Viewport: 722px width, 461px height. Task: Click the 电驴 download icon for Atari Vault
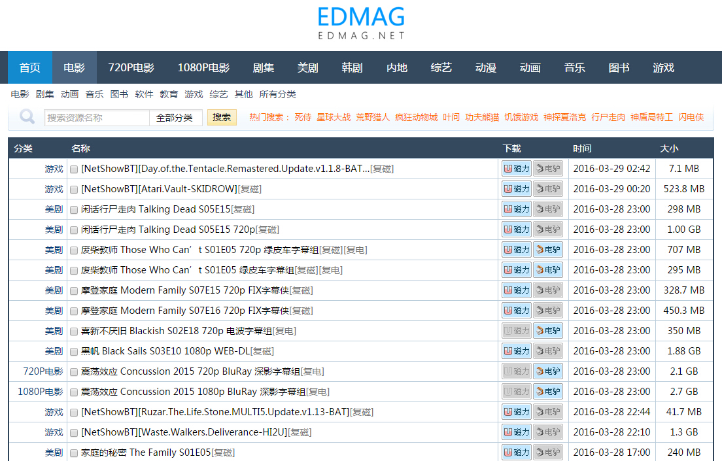547,188
